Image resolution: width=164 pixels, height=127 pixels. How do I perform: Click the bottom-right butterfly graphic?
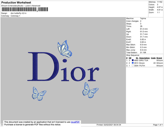pyautogui.click(x=90, y=90)
